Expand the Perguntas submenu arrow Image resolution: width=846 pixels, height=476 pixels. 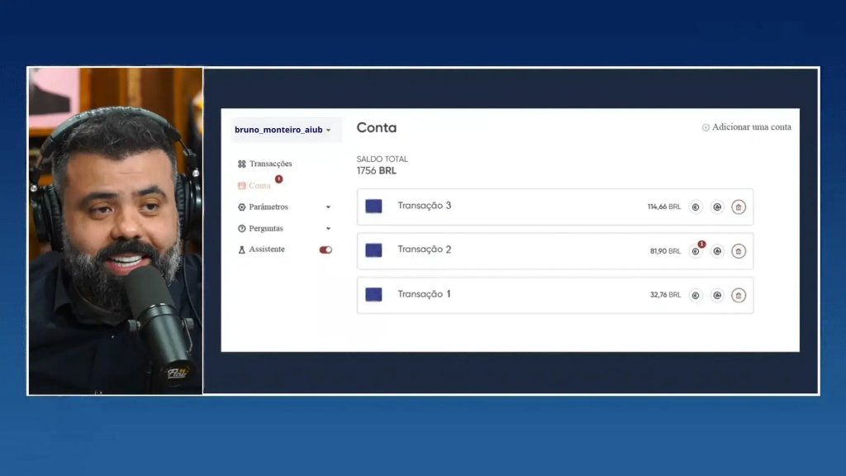[328, 229]
